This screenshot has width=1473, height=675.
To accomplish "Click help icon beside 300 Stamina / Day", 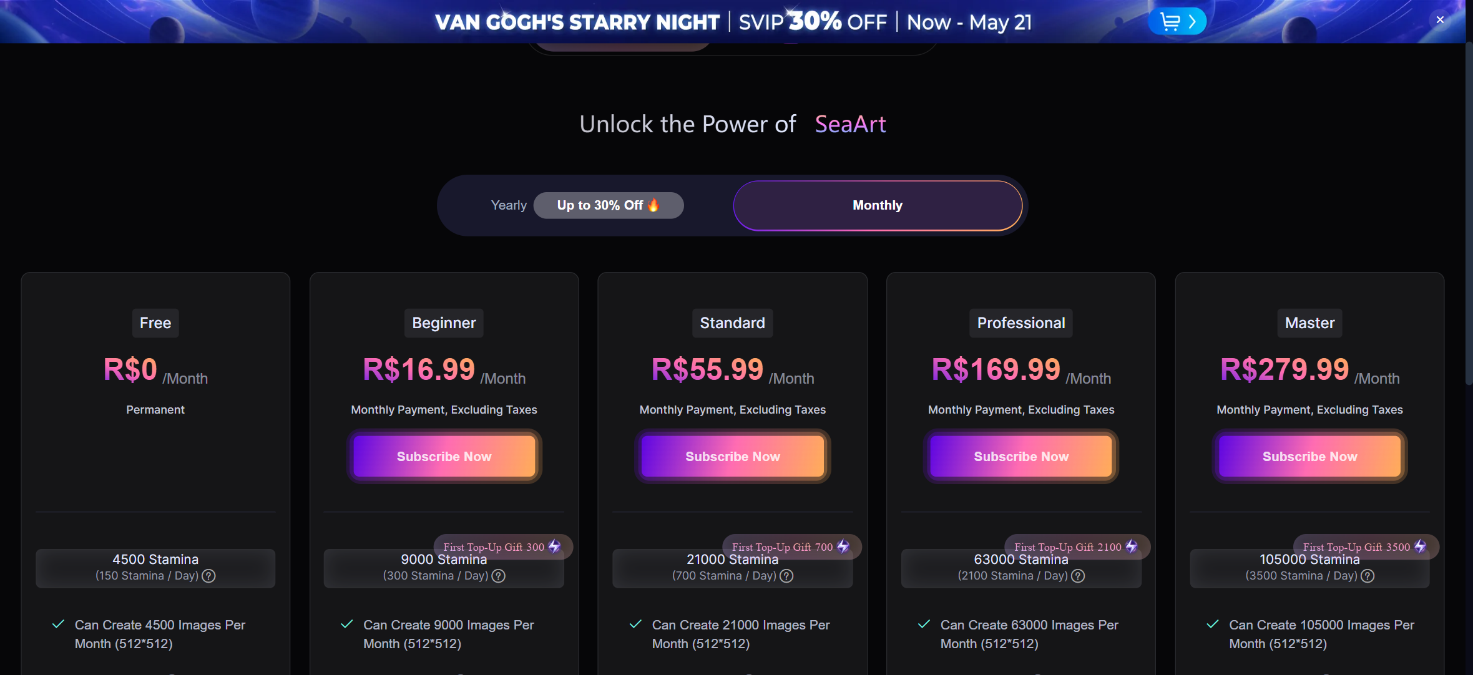I will 499,576.
